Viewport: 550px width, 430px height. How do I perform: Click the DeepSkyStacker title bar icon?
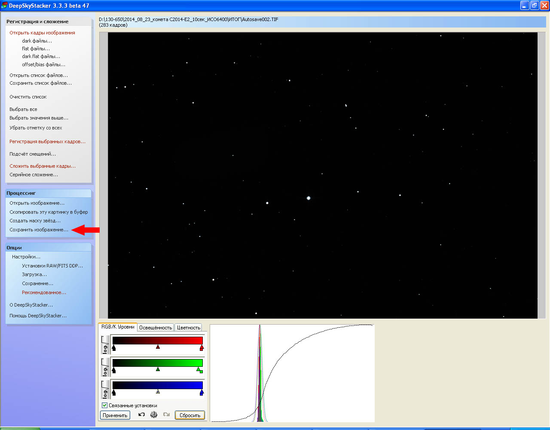tap(4, 6)
